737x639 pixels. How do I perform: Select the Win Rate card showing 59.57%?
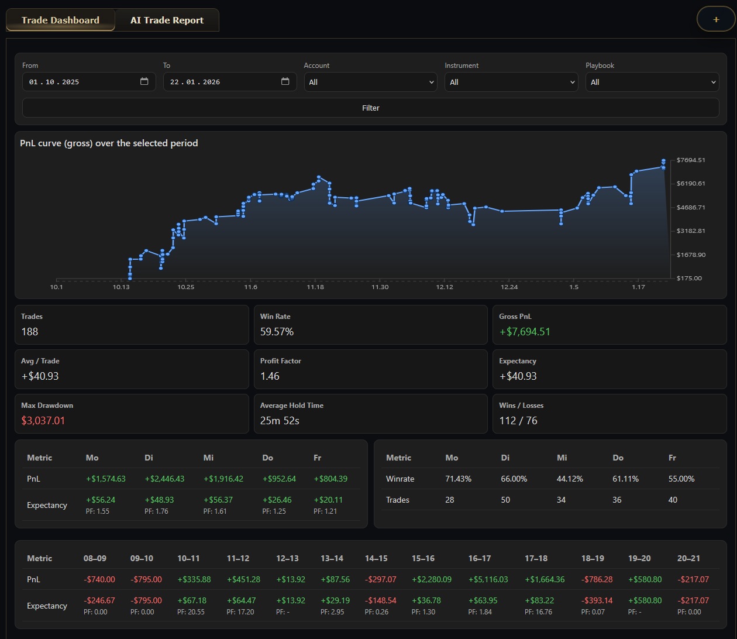point(370,325)
